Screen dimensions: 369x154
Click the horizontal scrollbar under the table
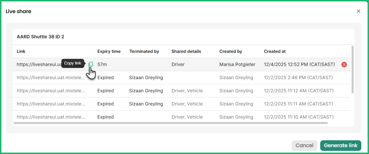tap(170, 123)
